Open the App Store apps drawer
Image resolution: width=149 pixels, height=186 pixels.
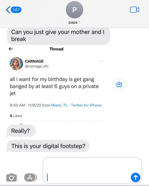(30, 177)
